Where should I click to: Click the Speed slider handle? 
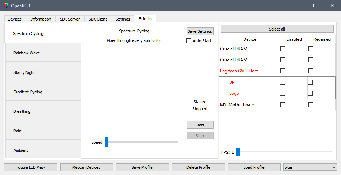107,142
